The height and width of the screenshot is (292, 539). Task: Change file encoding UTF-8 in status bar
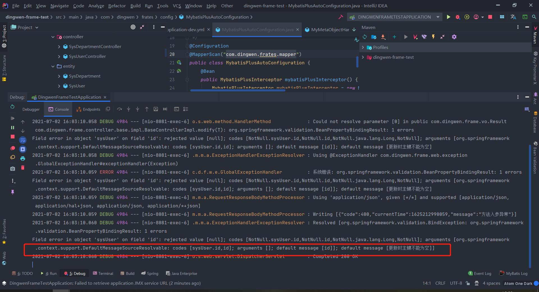coord(456,283)
